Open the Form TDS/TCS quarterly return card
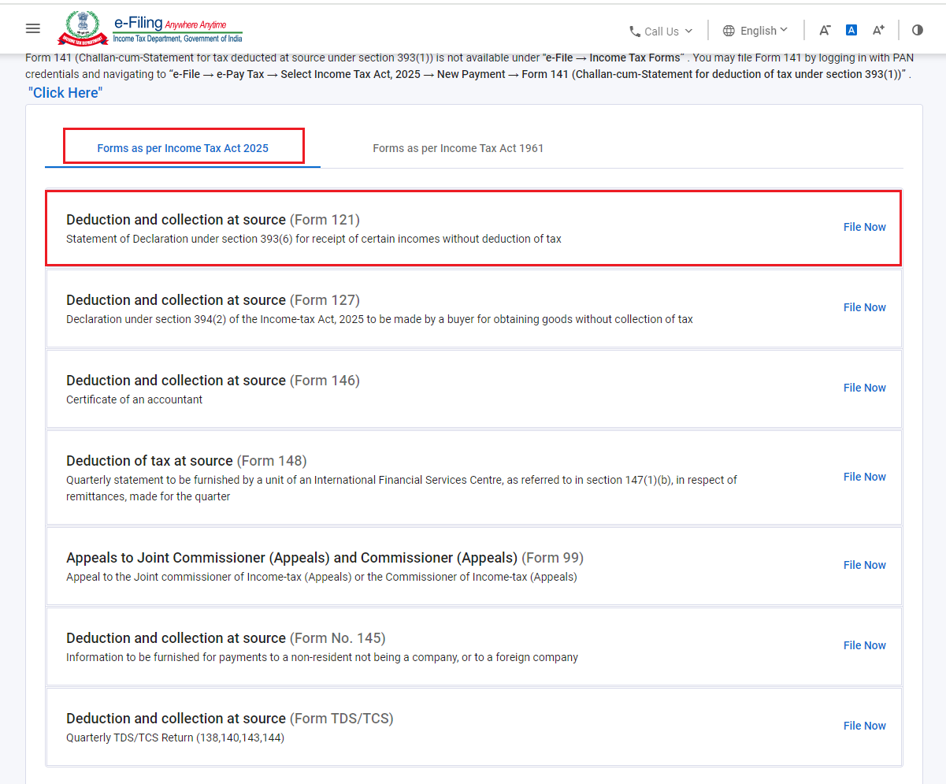This screenshot has width=946, height=784. [x=474, y=726]
